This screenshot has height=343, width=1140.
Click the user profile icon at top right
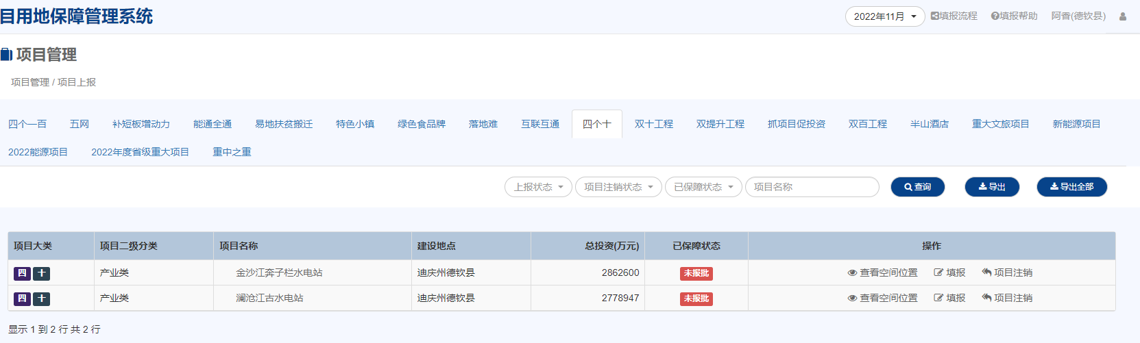pyautogui.click(x=1122, y=16)
